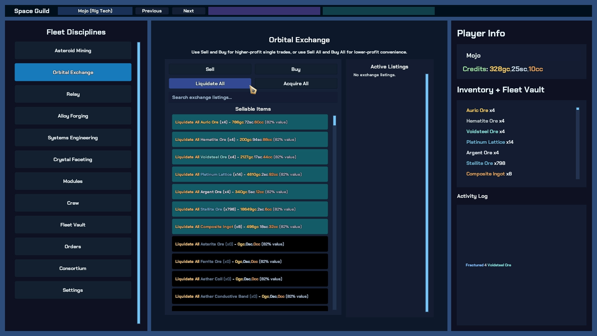
Task: Click the Liquidate All mode button
Action: (210, 83)
